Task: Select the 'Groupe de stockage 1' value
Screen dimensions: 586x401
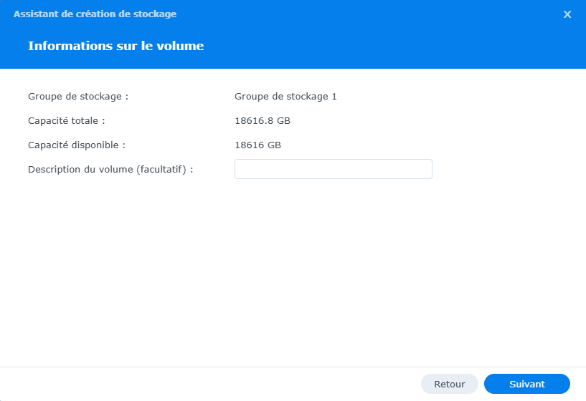Action: tap(285, 96)
